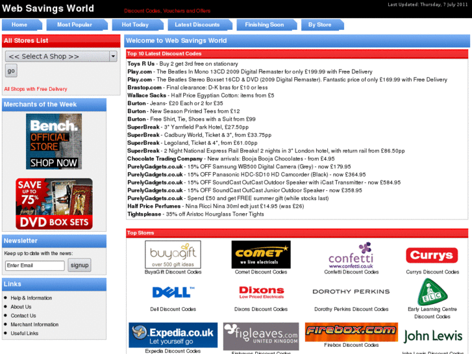
Task: Open Early Learning Centre Discount Codes link
Action: click(x=432, y=313)
